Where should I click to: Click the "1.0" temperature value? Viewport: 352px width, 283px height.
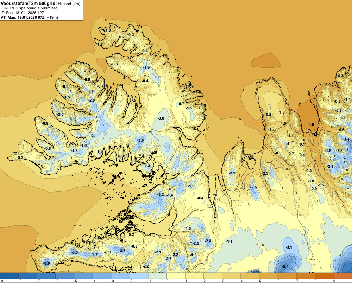[x=282, y=112]
